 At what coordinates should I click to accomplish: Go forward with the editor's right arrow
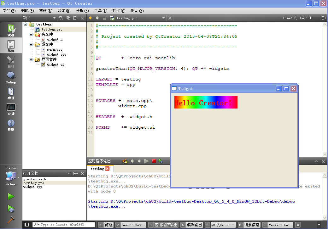click(x=97, y=18)
